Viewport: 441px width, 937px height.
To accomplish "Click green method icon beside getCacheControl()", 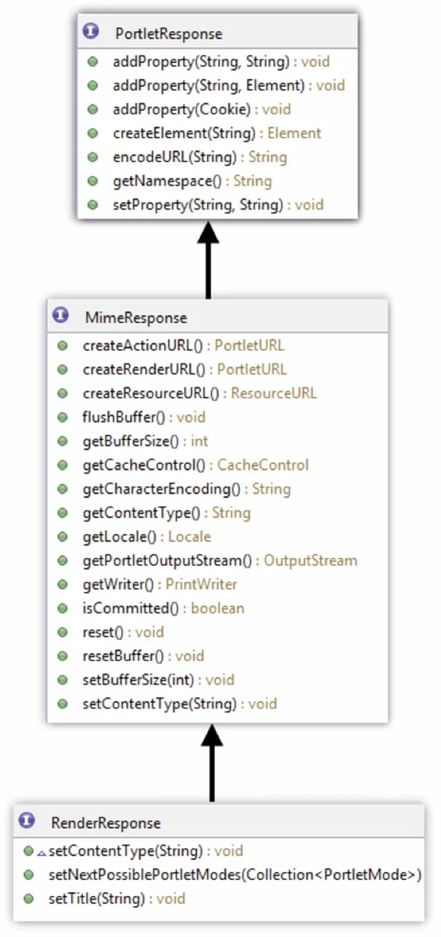I will [x=62, y=465].
